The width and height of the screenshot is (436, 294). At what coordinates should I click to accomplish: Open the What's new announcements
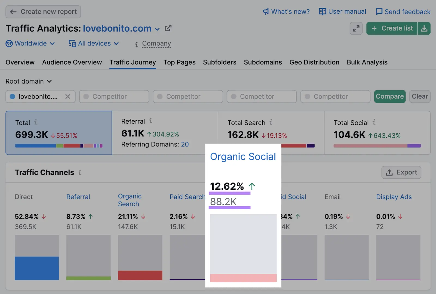[286, 11]
